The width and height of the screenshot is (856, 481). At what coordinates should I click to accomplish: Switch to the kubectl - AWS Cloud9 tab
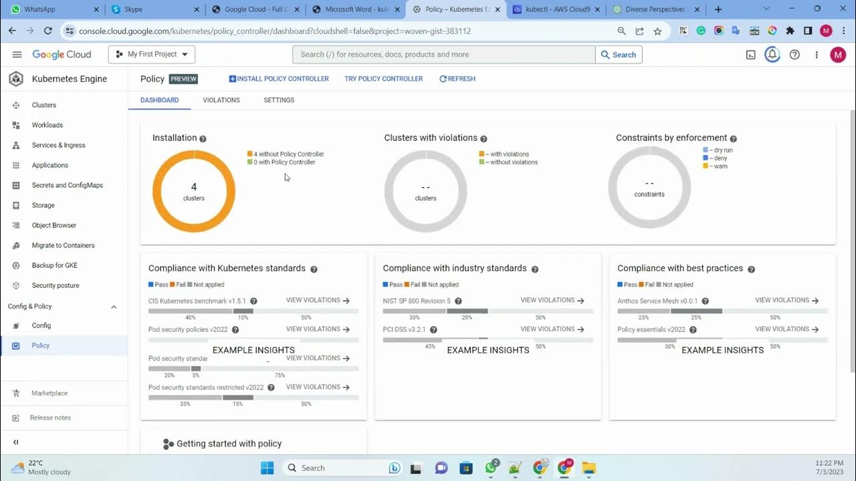tap(556, 9)
